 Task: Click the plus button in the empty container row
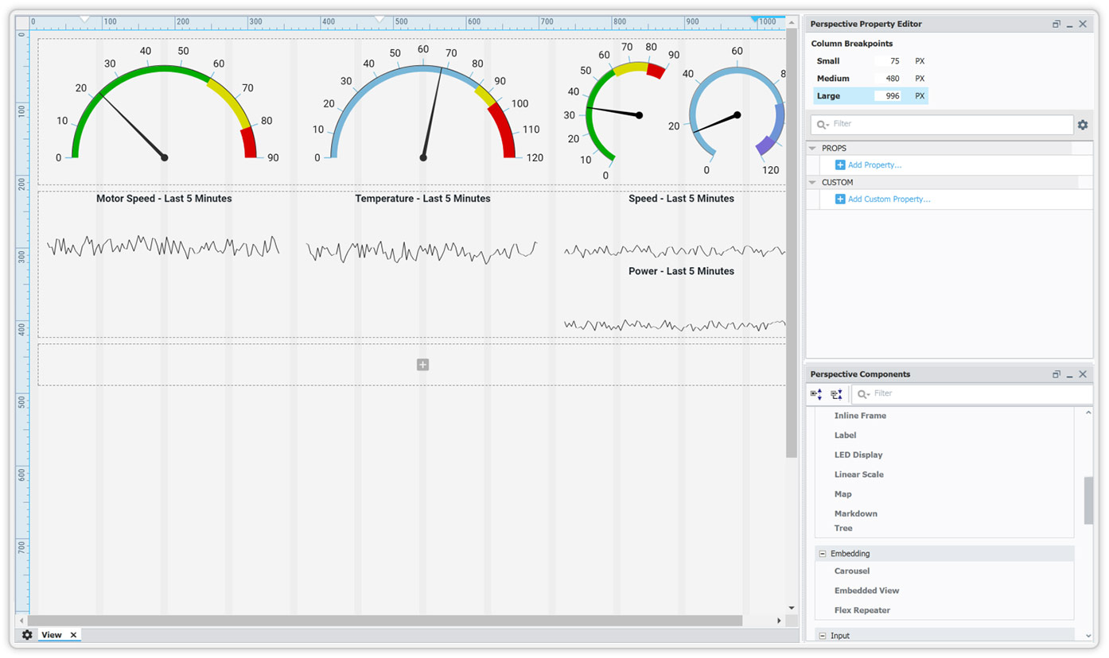(422, 364)
